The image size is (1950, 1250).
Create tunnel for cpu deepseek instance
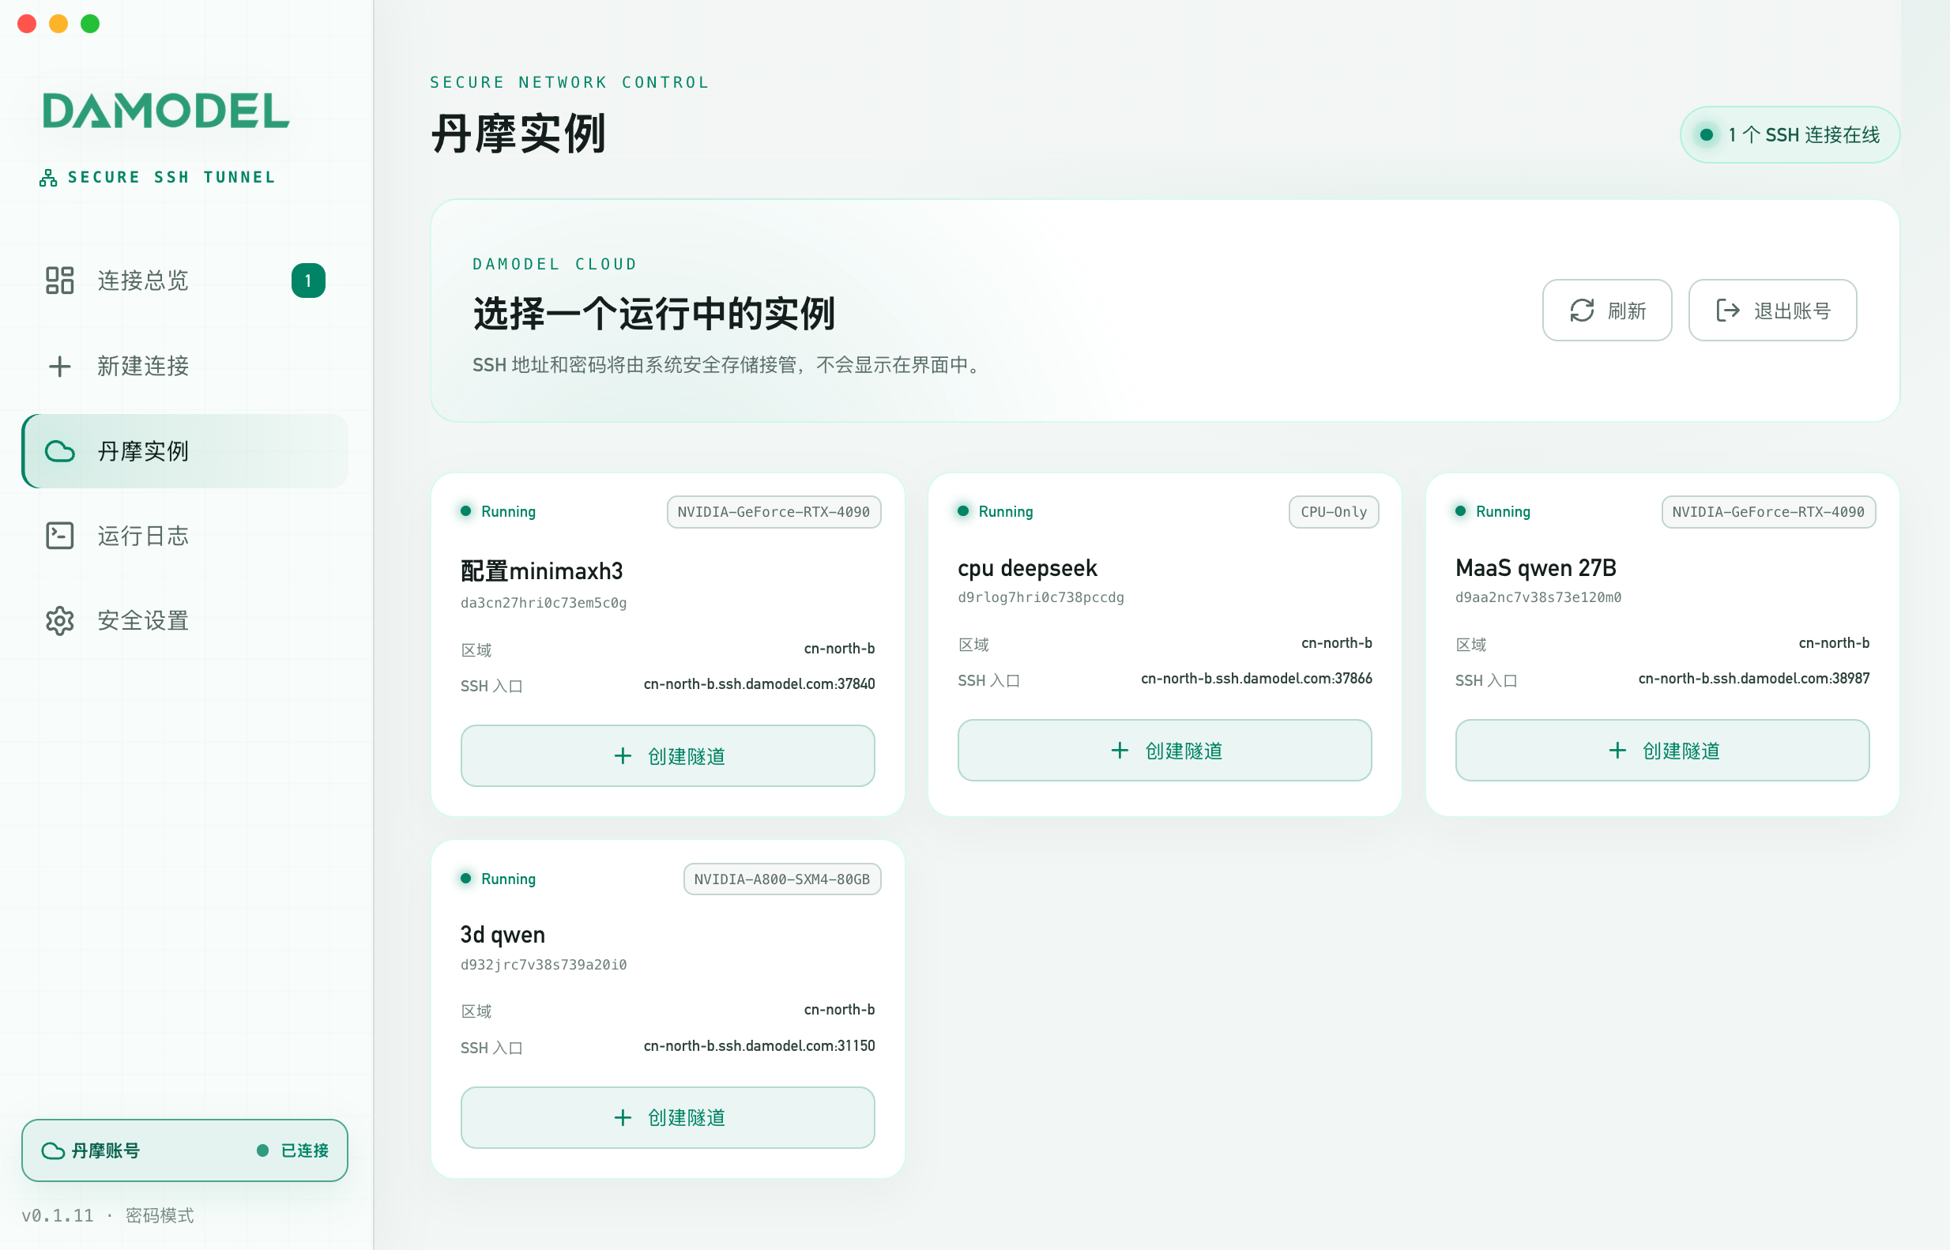coord(1165,750)
